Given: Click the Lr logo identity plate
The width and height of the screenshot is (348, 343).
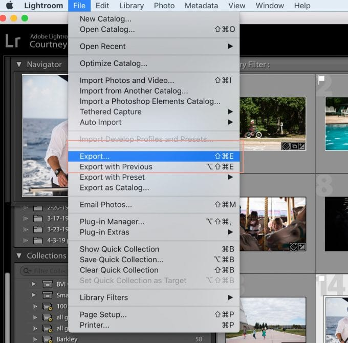Looking at the screenshot, I should click(13, 41).
